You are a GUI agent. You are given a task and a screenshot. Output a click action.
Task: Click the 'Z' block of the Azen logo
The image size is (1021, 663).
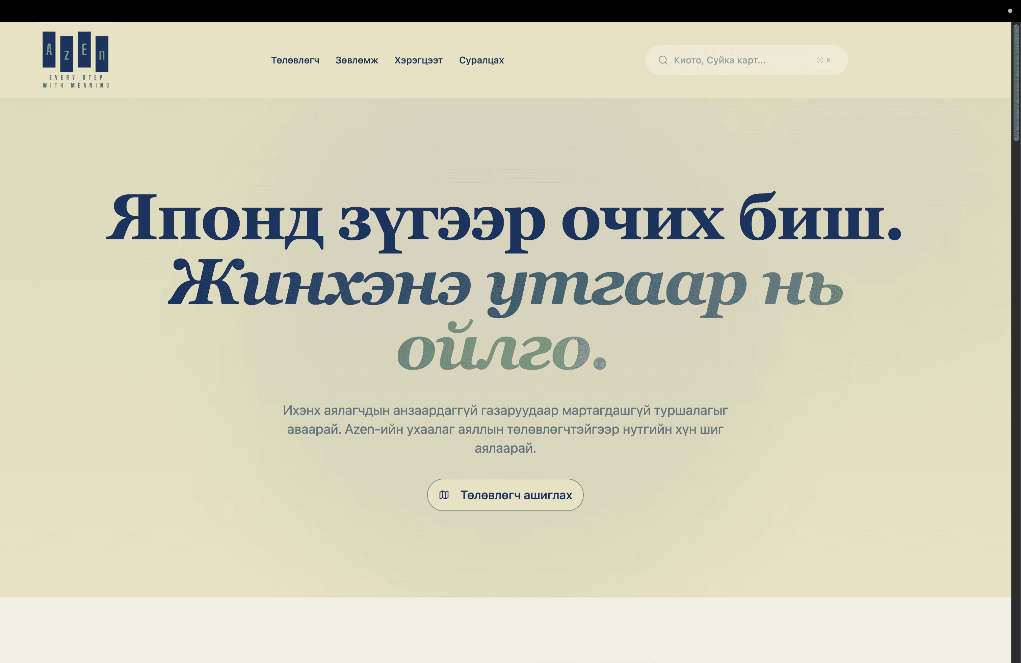click(67, 54)
